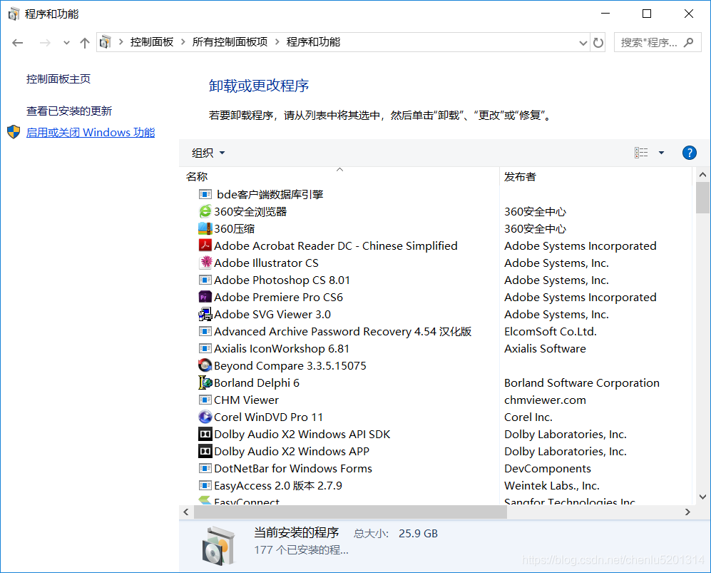
Task: Select Axialis IconWorkshop 6.81 entry
Action: [282, 348]
